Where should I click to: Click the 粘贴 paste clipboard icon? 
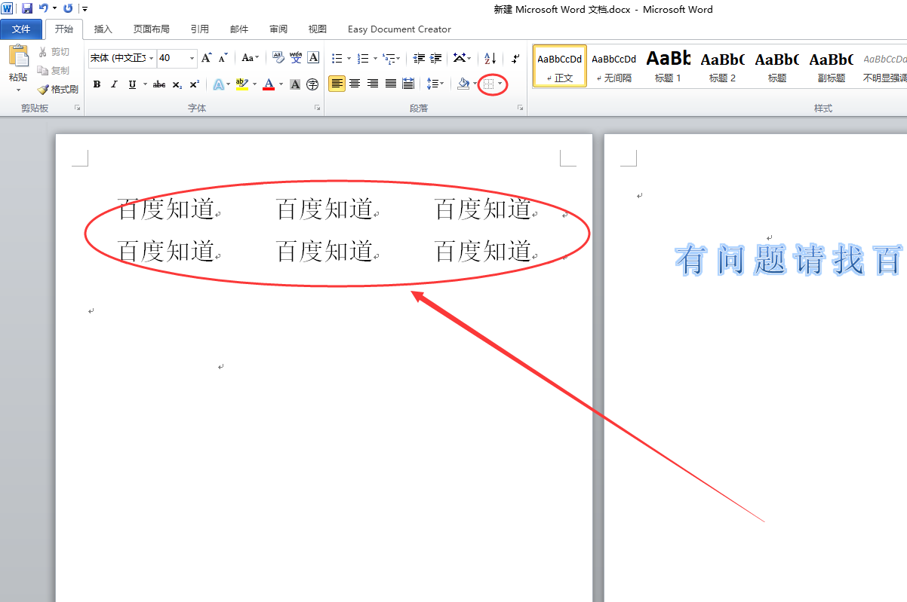coord(18,57)
